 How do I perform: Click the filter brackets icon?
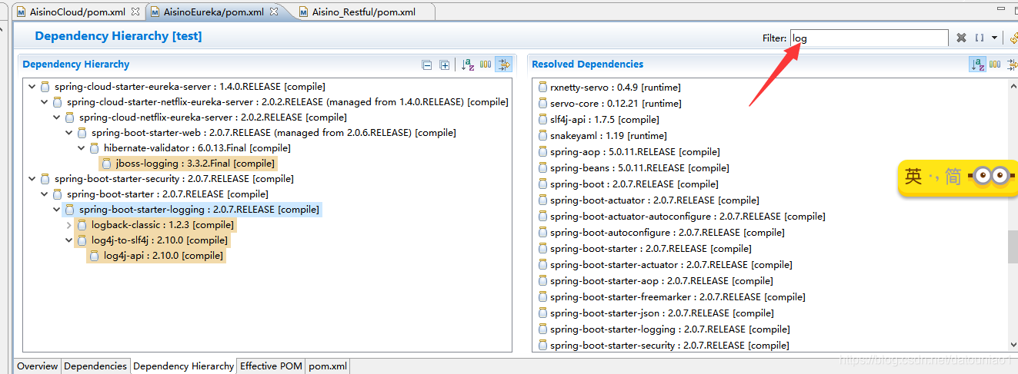[x=980, y=38]
